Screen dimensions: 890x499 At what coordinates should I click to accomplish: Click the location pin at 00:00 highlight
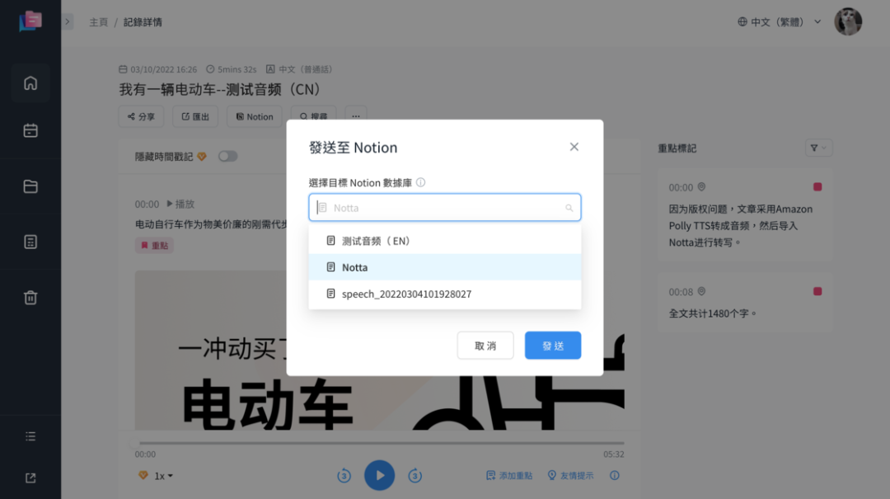tap(701, 187)
